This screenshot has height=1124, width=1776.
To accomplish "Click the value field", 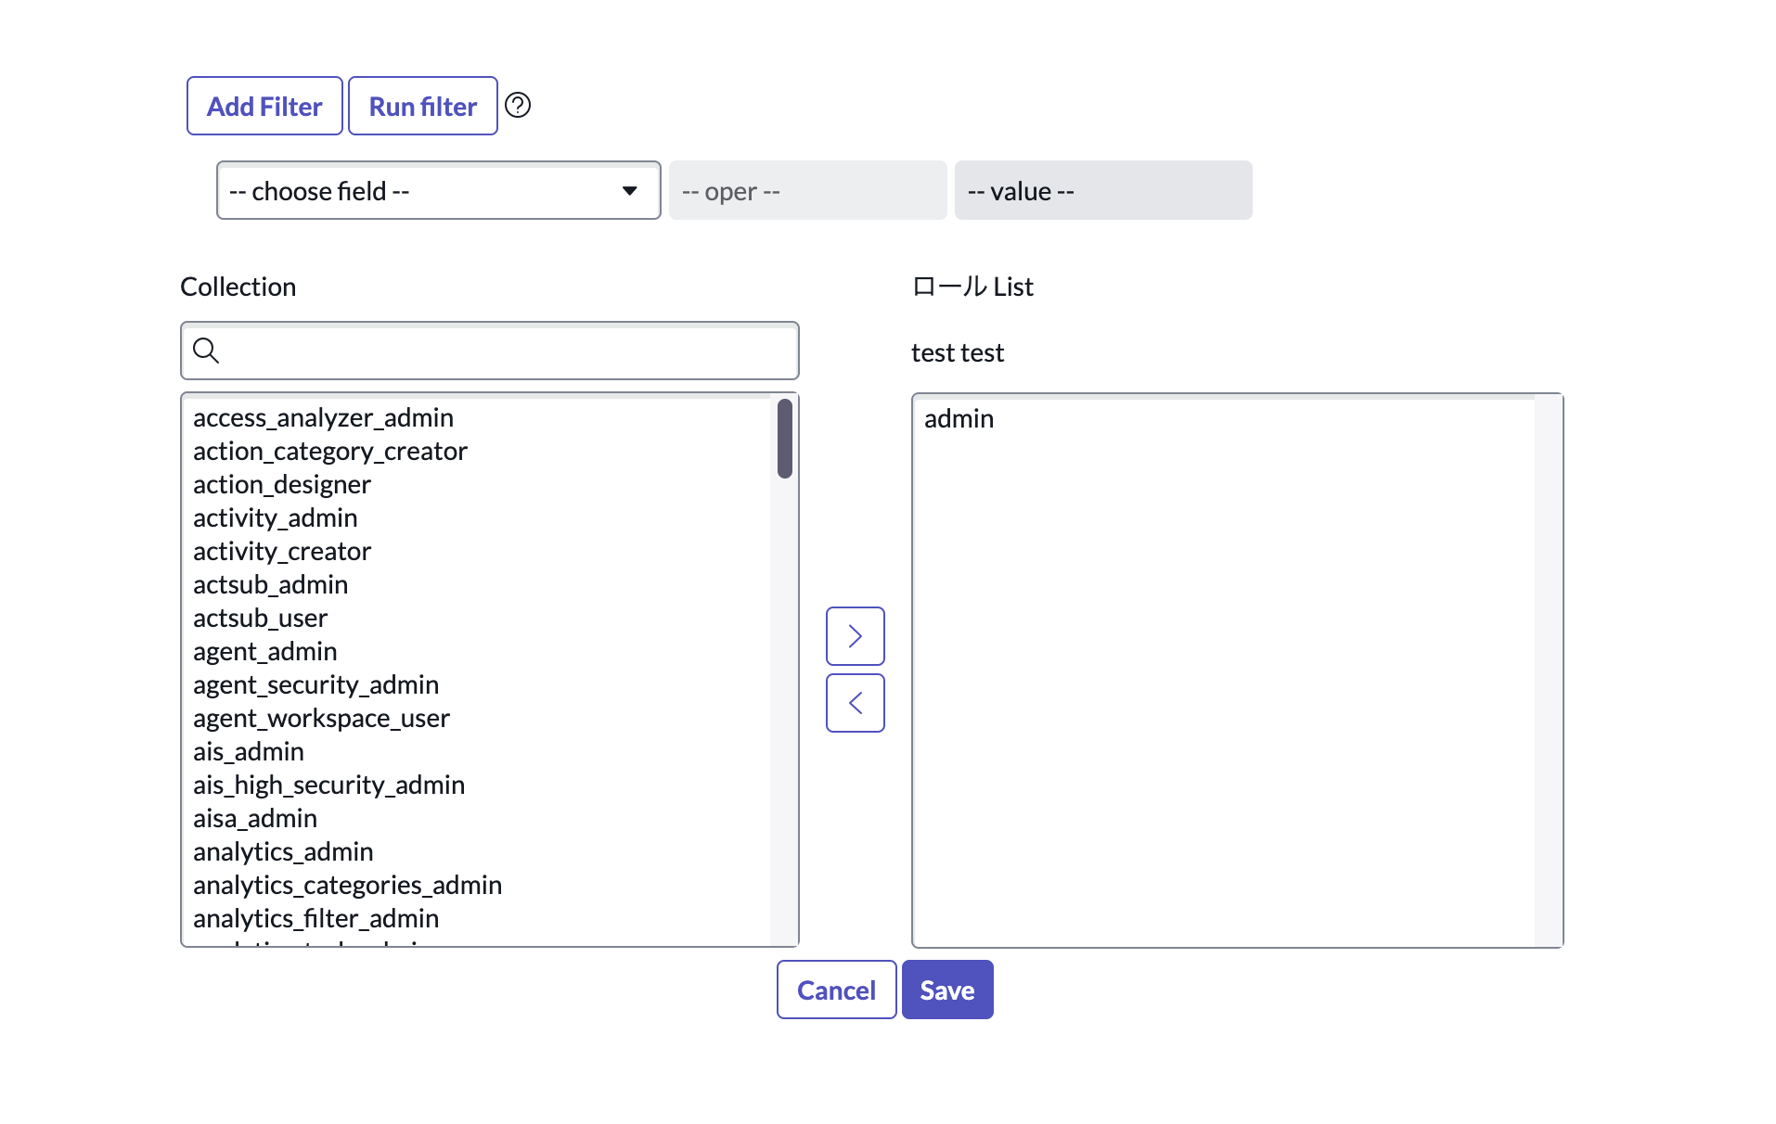I will pos(1102,191).
